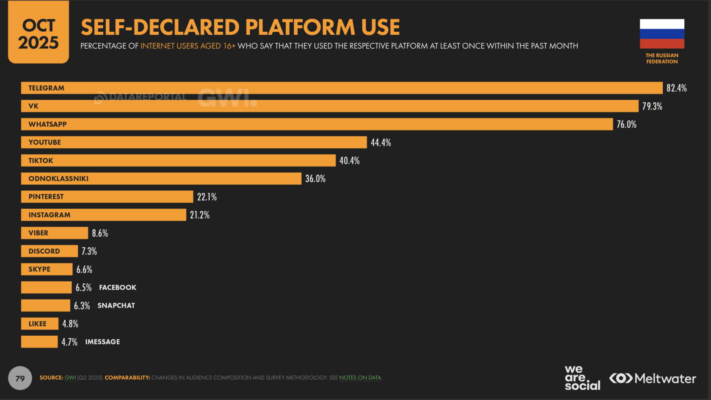This screenshot has height=400, width=711.
Task: Open the GWI source link
Action: tap(70, 378)
